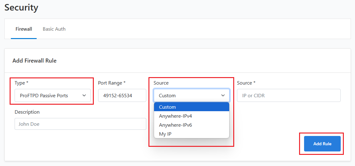The image size is (355, 166).
Task: Select the highlighted Custom option in list
Action: tap(192, 107)
